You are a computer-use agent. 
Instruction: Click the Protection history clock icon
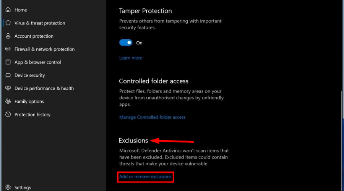tap(8, 115)
